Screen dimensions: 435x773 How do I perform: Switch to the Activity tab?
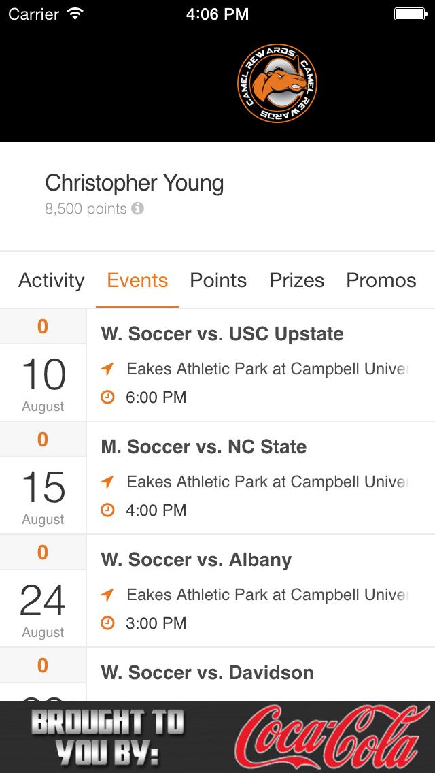coord(52,280)
